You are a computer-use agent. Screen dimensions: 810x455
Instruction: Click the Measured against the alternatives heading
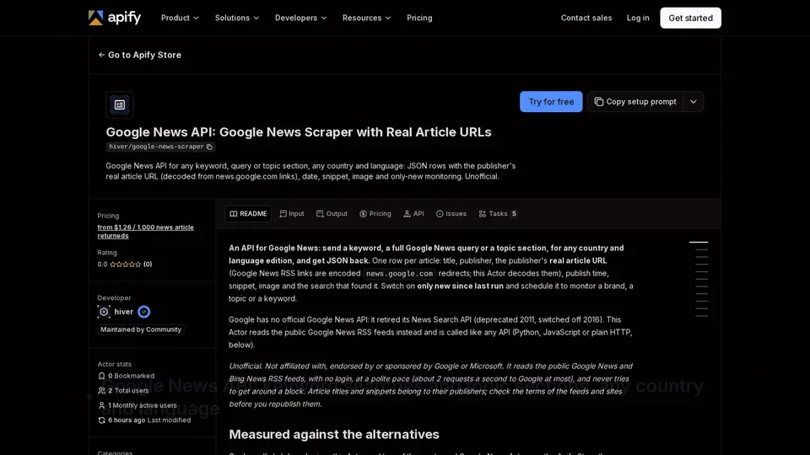[x=334, y=435]
